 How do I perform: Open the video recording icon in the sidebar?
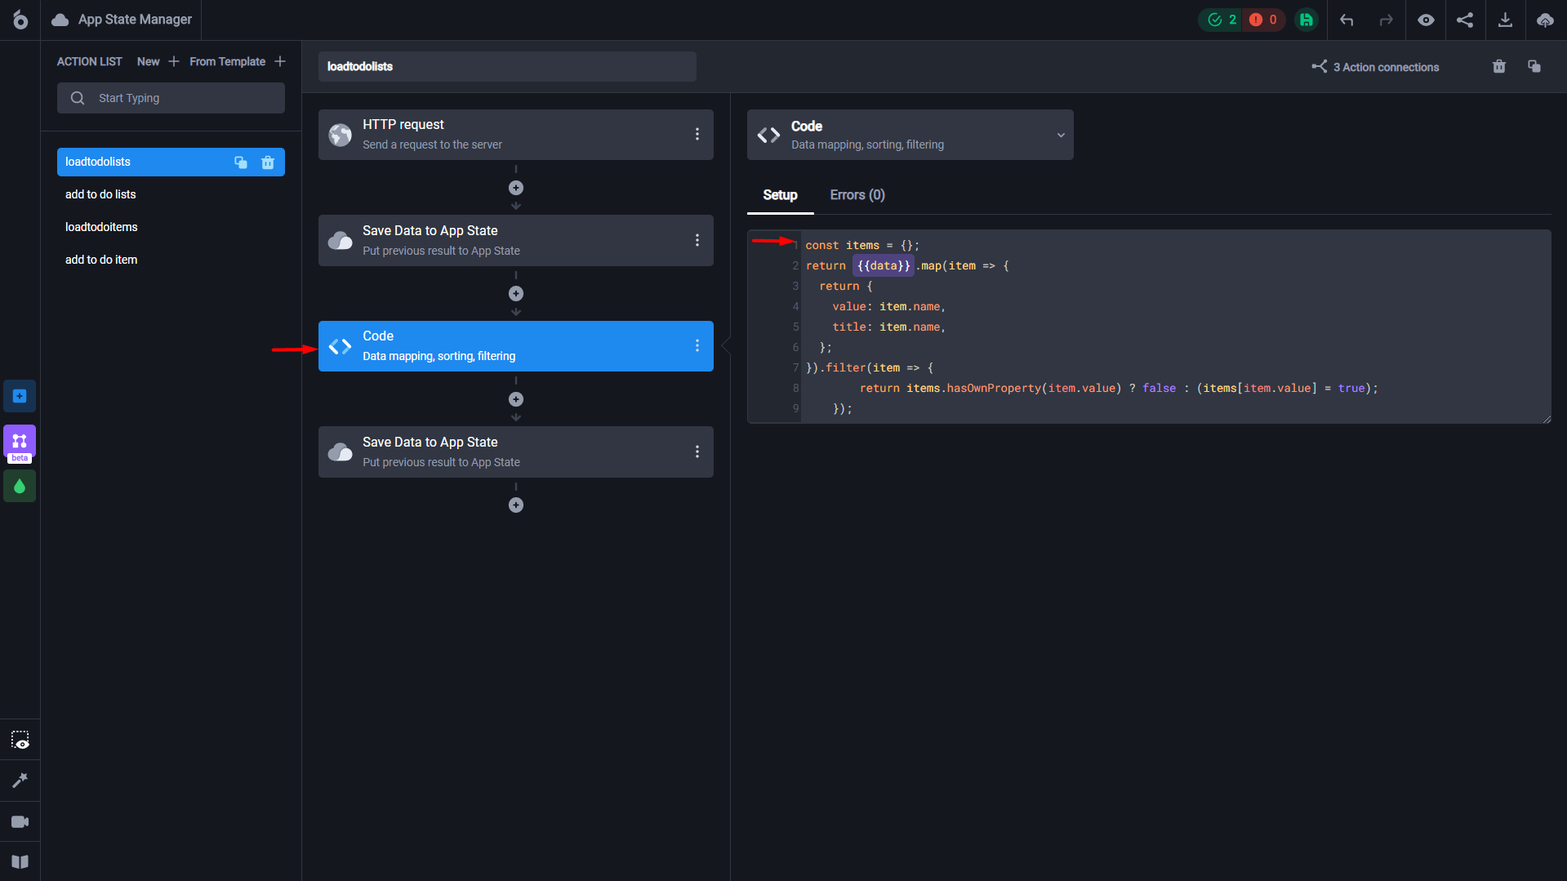[x=20, y=821]
